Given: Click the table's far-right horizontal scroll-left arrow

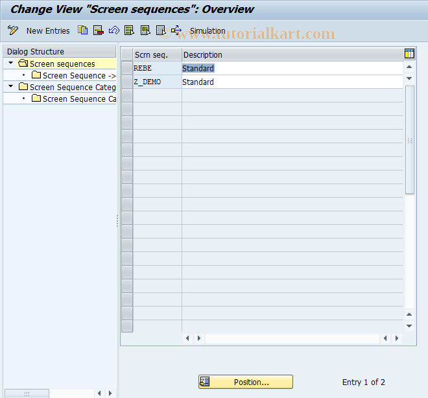Looking at the screenshot, I should click(385, 338).
